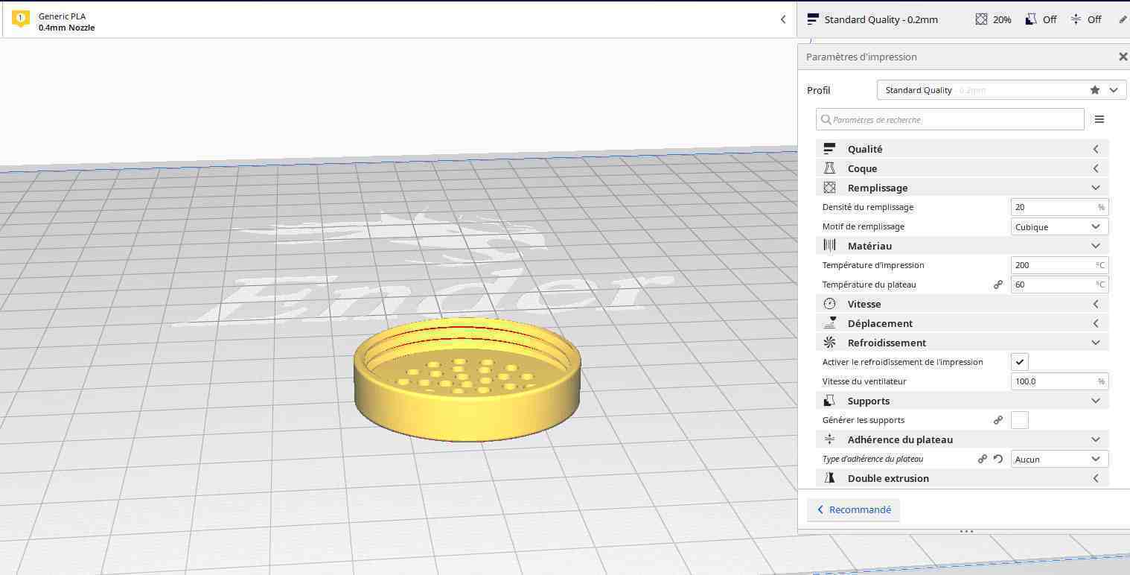Click the Coque shell icon
The height and width of the screenshot is (575, 1130).
pos(829,168)
